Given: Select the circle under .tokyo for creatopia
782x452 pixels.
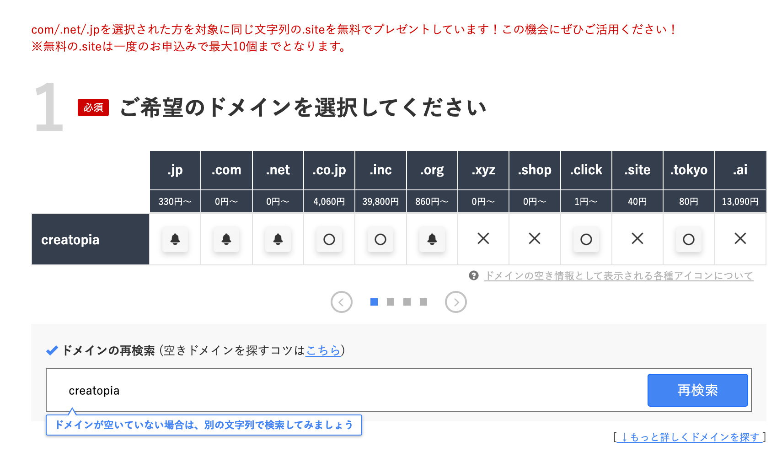Looking at the screenshot, I should (x=689, y=239).
